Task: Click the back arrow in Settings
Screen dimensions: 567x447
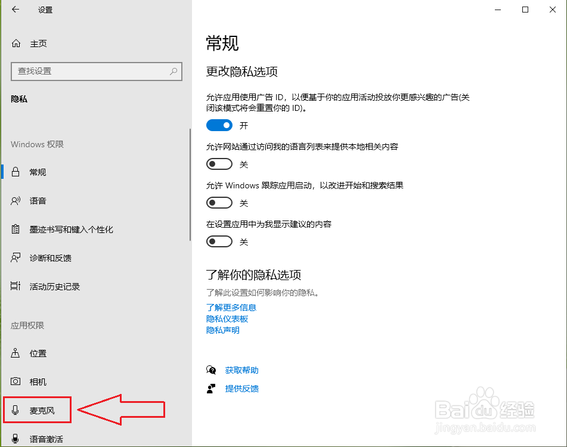Action: pos(15,10)
